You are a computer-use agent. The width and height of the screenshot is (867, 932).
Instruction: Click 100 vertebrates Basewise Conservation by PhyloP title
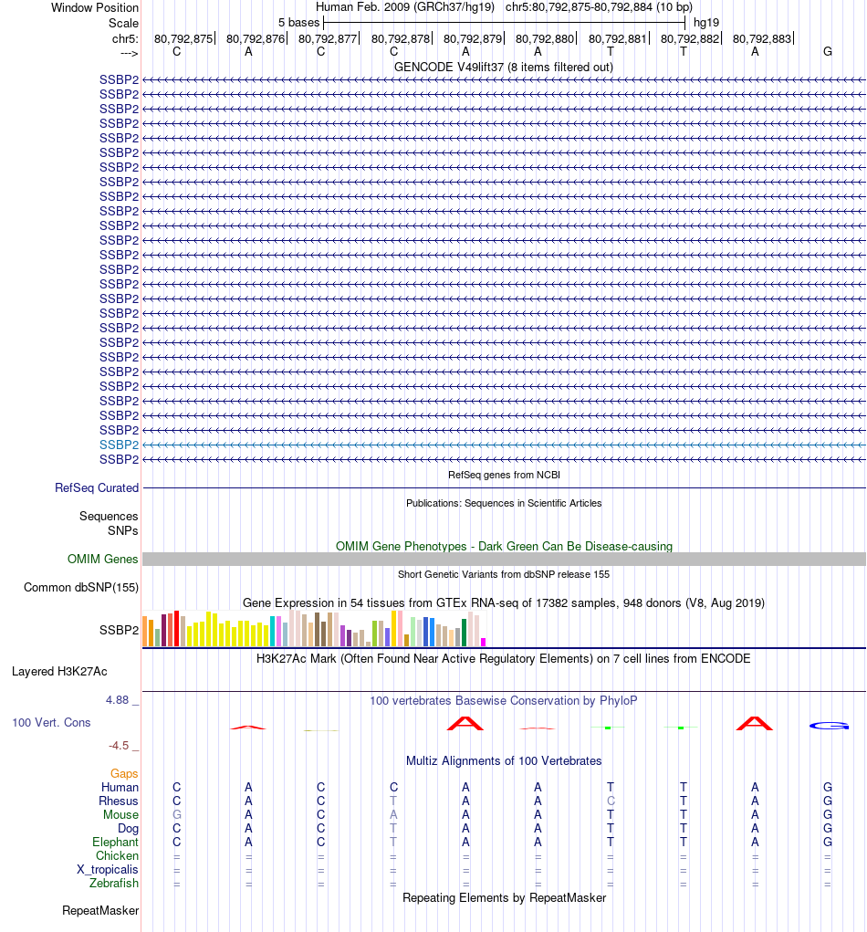point(504,701)
